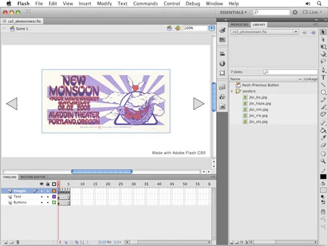Select the Brush tool
The width and height of the screenshot is (328, 246).
[x=323, y=107]
